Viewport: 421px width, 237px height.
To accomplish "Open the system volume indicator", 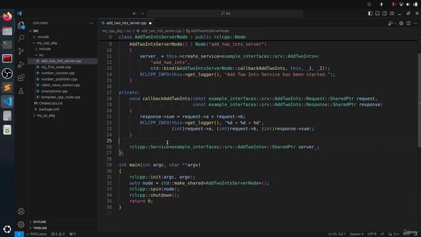I will pos(408,5).
